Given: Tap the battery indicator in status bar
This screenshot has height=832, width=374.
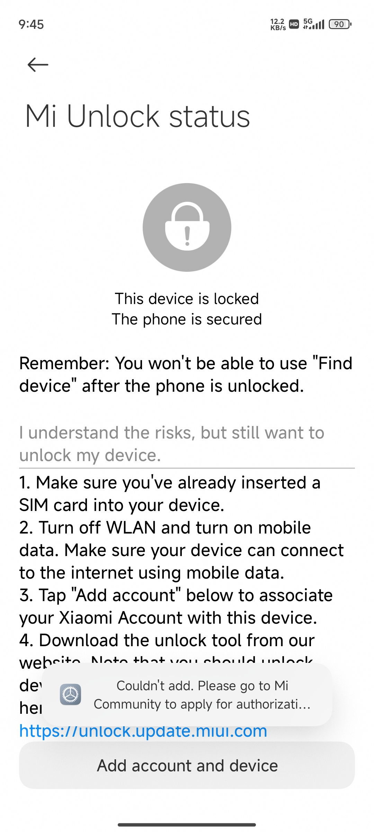Looking at the screenshot, I should [340, 24].
